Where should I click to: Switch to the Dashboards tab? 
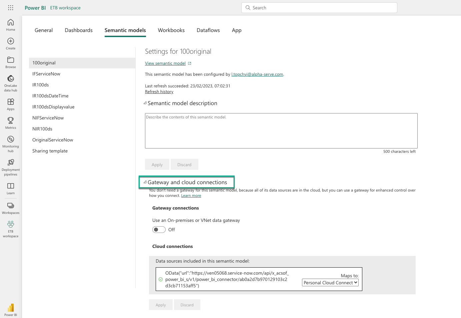click(x=79, y=30)
